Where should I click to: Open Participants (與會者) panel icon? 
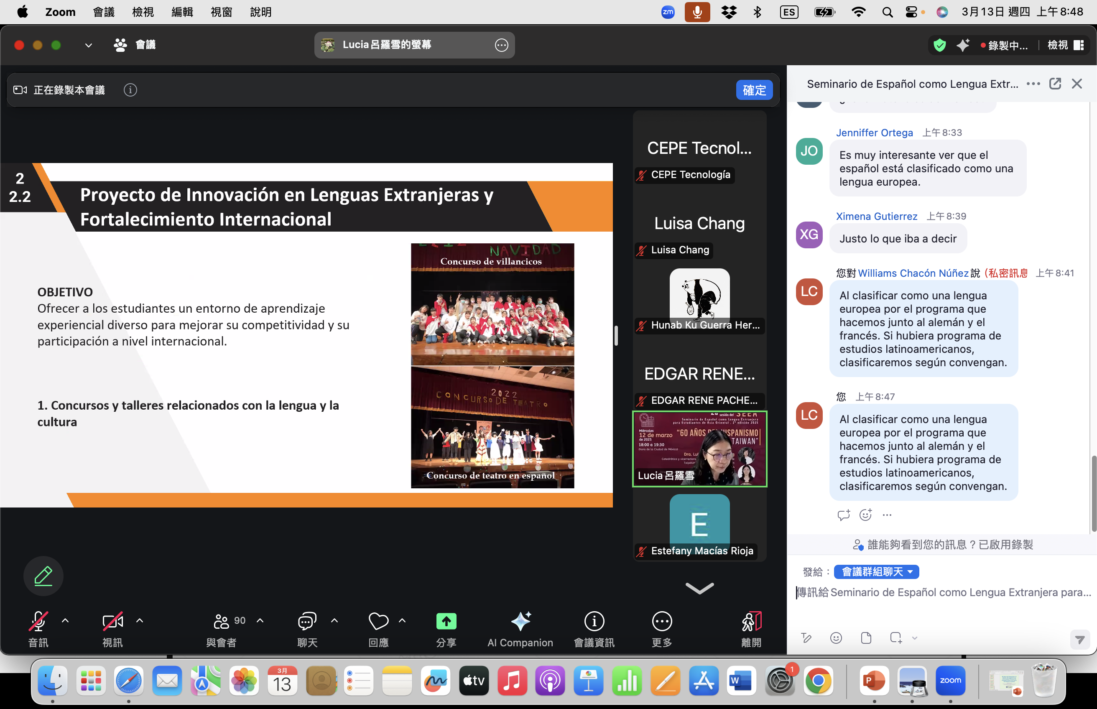point(222,621)
